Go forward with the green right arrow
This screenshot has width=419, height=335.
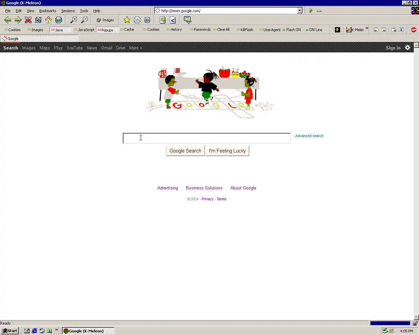(18, 20)
